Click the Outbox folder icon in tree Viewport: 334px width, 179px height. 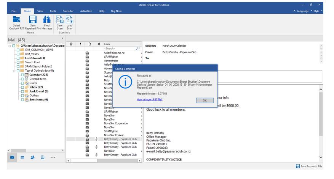tap(27, 96)
